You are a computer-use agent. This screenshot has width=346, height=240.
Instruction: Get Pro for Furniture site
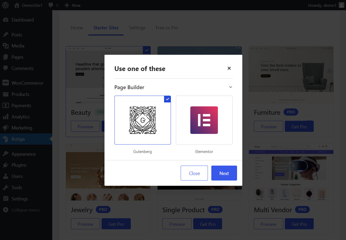pos(299,127)
